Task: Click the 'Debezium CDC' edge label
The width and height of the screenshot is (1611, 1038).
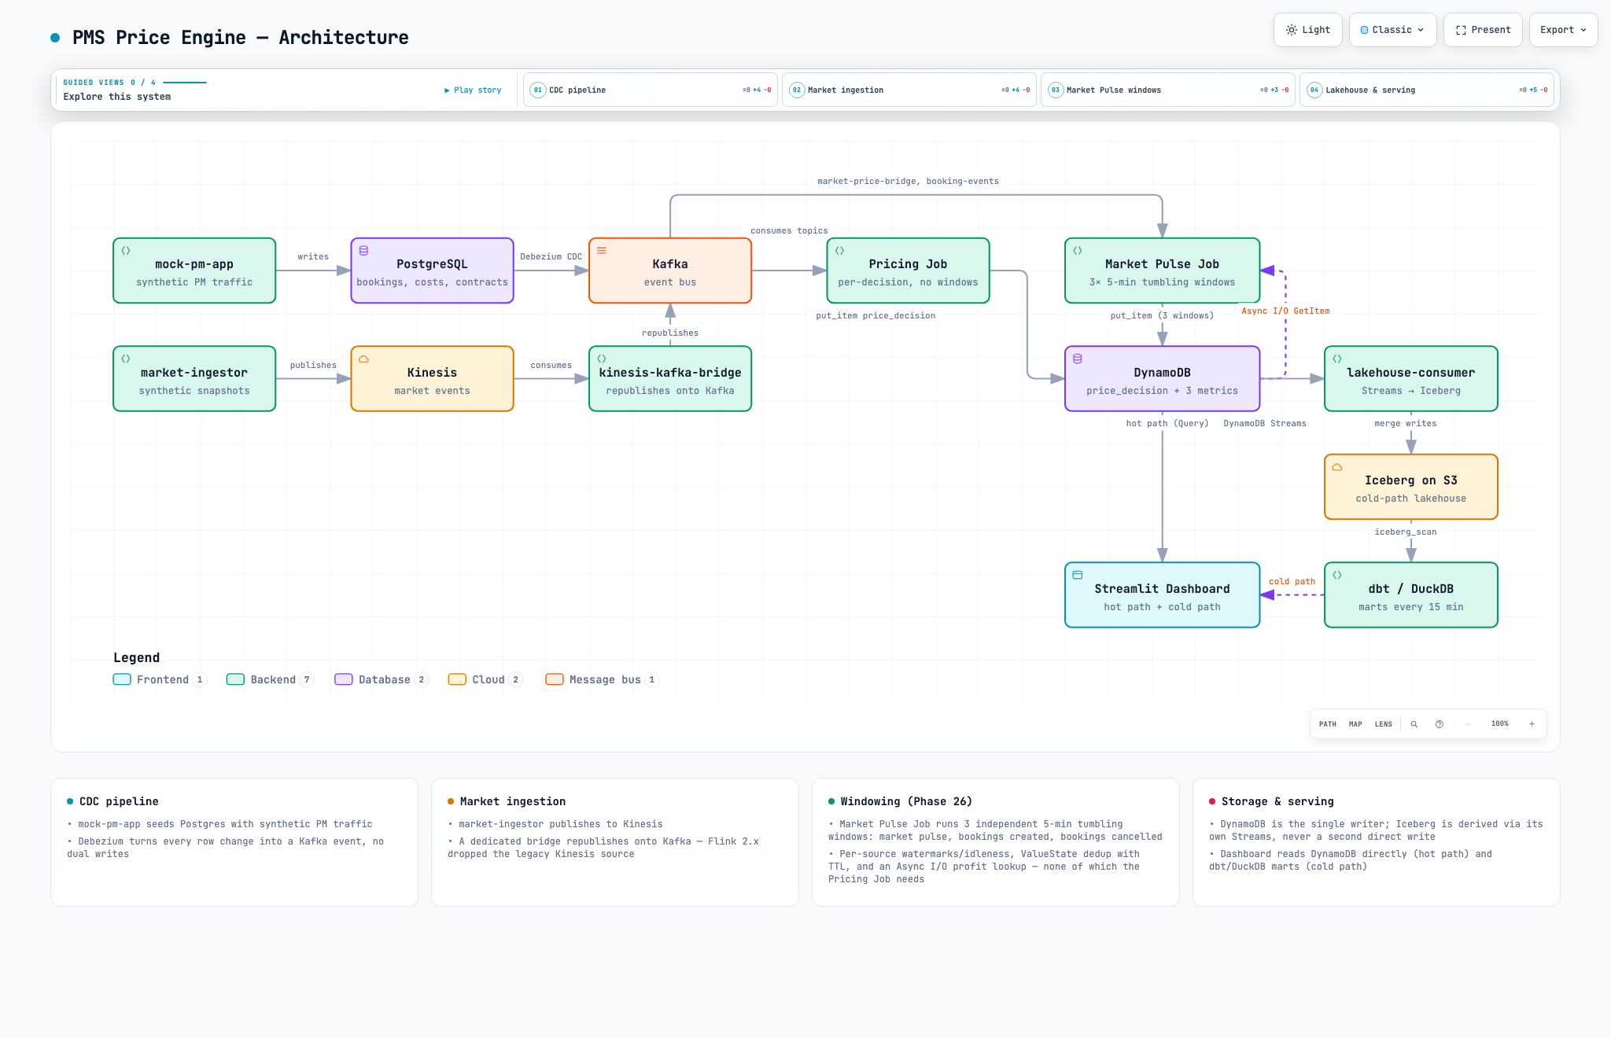Action: pos(551,257)
